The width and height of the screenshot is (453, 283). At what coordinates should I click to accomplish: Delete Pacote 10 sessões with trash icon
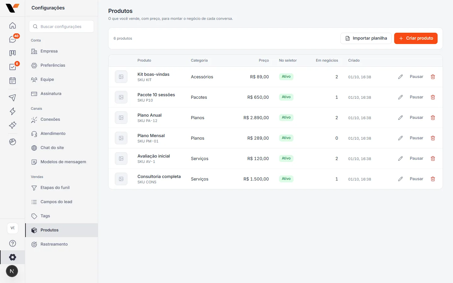(433, 97)
